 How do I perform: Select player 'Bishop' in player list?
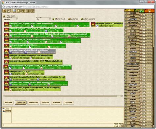pos(133,34)
